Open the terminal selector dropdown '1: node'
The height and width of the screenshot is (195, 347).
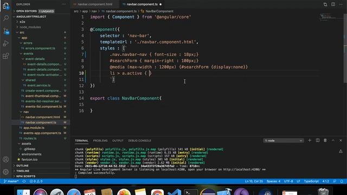click(x=284, y=141)
